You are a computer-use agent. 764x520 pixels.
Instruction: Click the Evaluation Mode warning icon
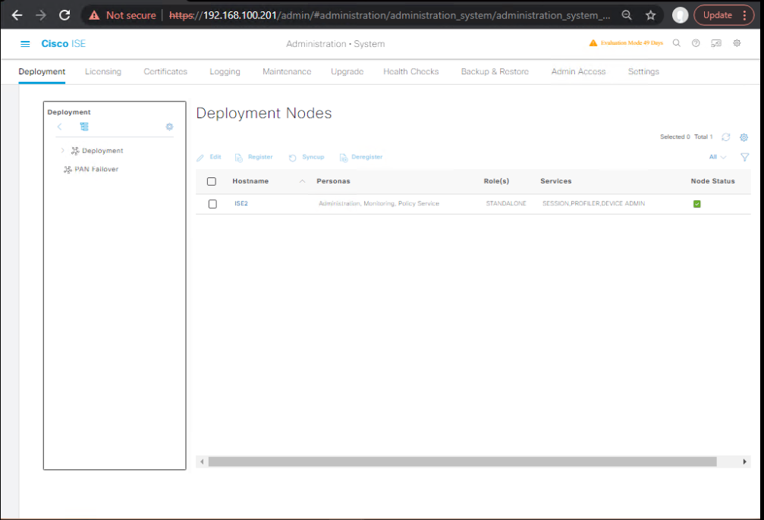(x=593, y=43)
